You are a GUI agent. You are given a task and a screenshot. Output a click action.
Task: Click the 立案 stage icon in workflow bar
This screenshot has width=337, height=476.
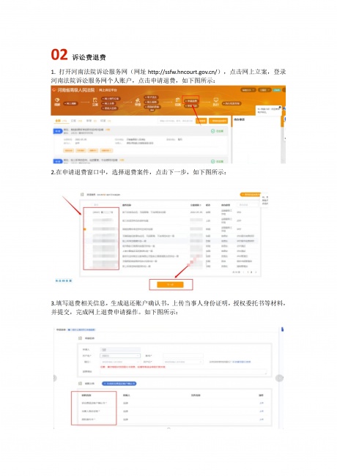coord(95,100)
